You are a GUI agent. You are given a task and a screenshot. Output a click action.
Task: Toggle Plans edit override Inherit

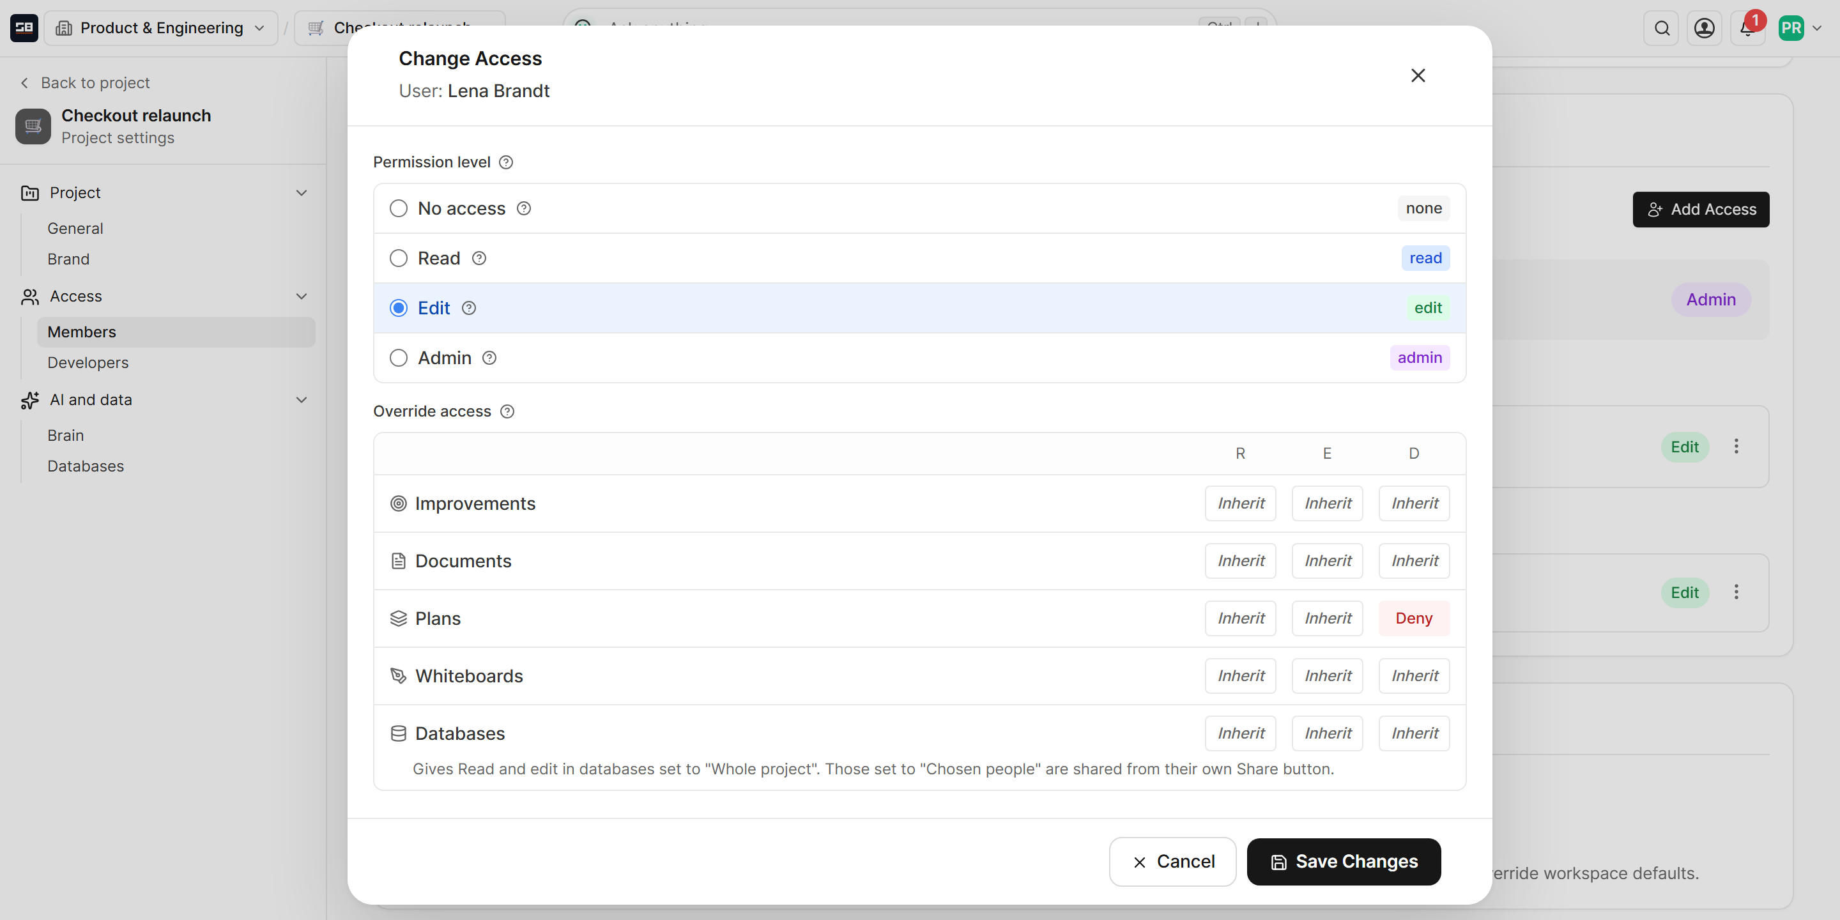tap(1327, 618)
